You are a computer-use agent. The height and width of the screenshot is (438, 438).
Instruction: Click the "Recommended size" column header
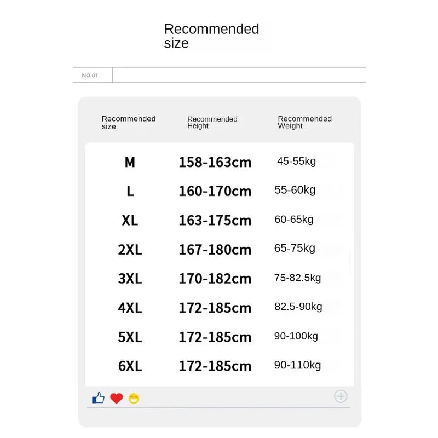point(129,123)
